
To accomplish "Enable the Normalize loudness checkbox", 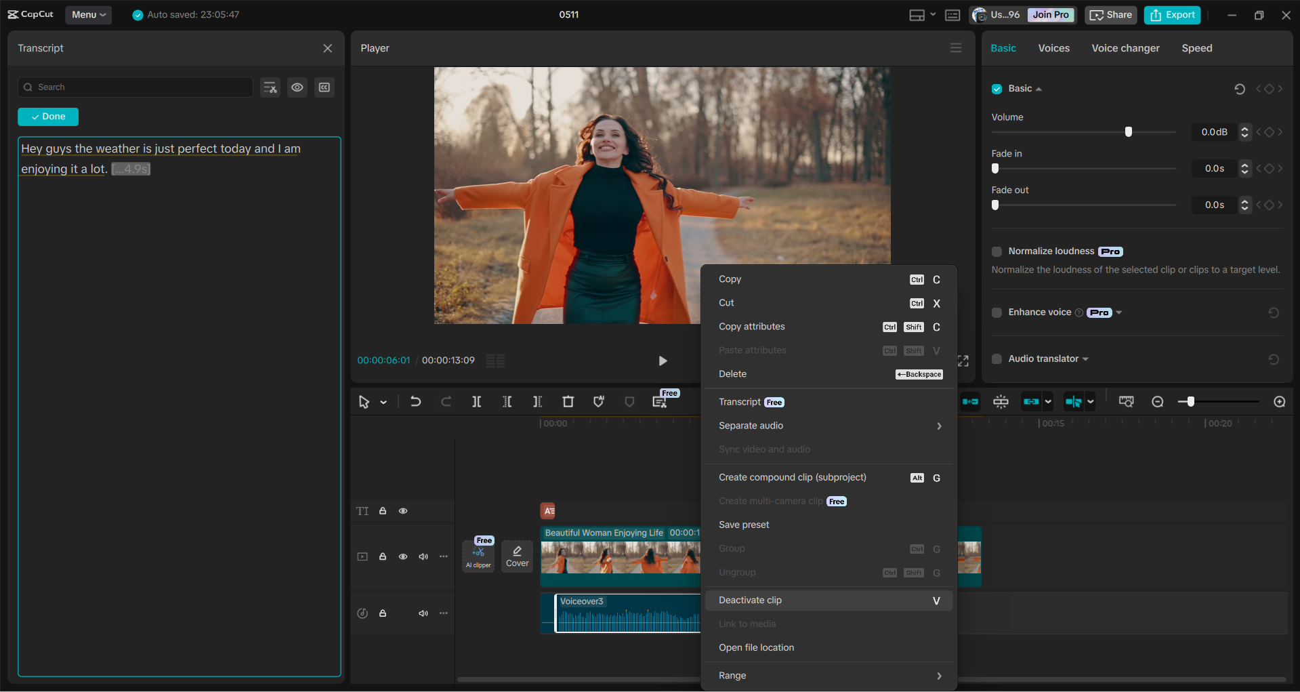I will [x=997, y=251].
